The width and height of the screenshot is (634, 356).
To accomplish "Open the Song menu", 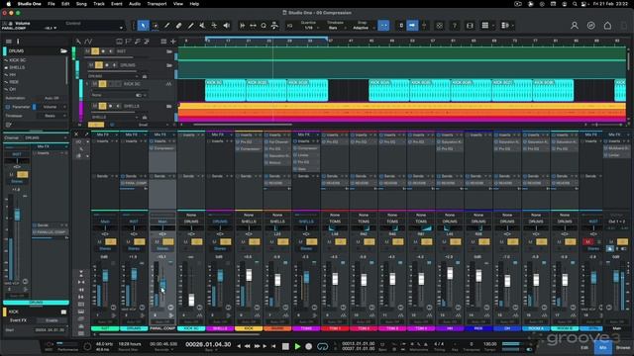I will point(81,4).
